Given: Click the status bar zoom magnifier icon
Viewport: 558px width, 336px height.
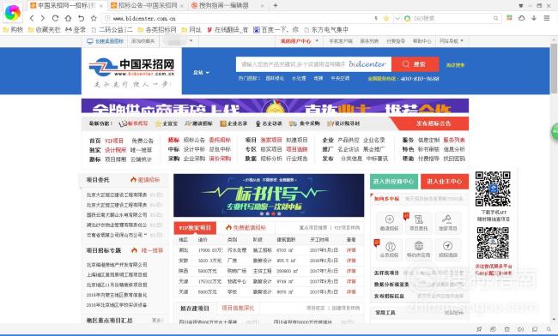Looking at the screenshot, I should [x=549, y=329].
